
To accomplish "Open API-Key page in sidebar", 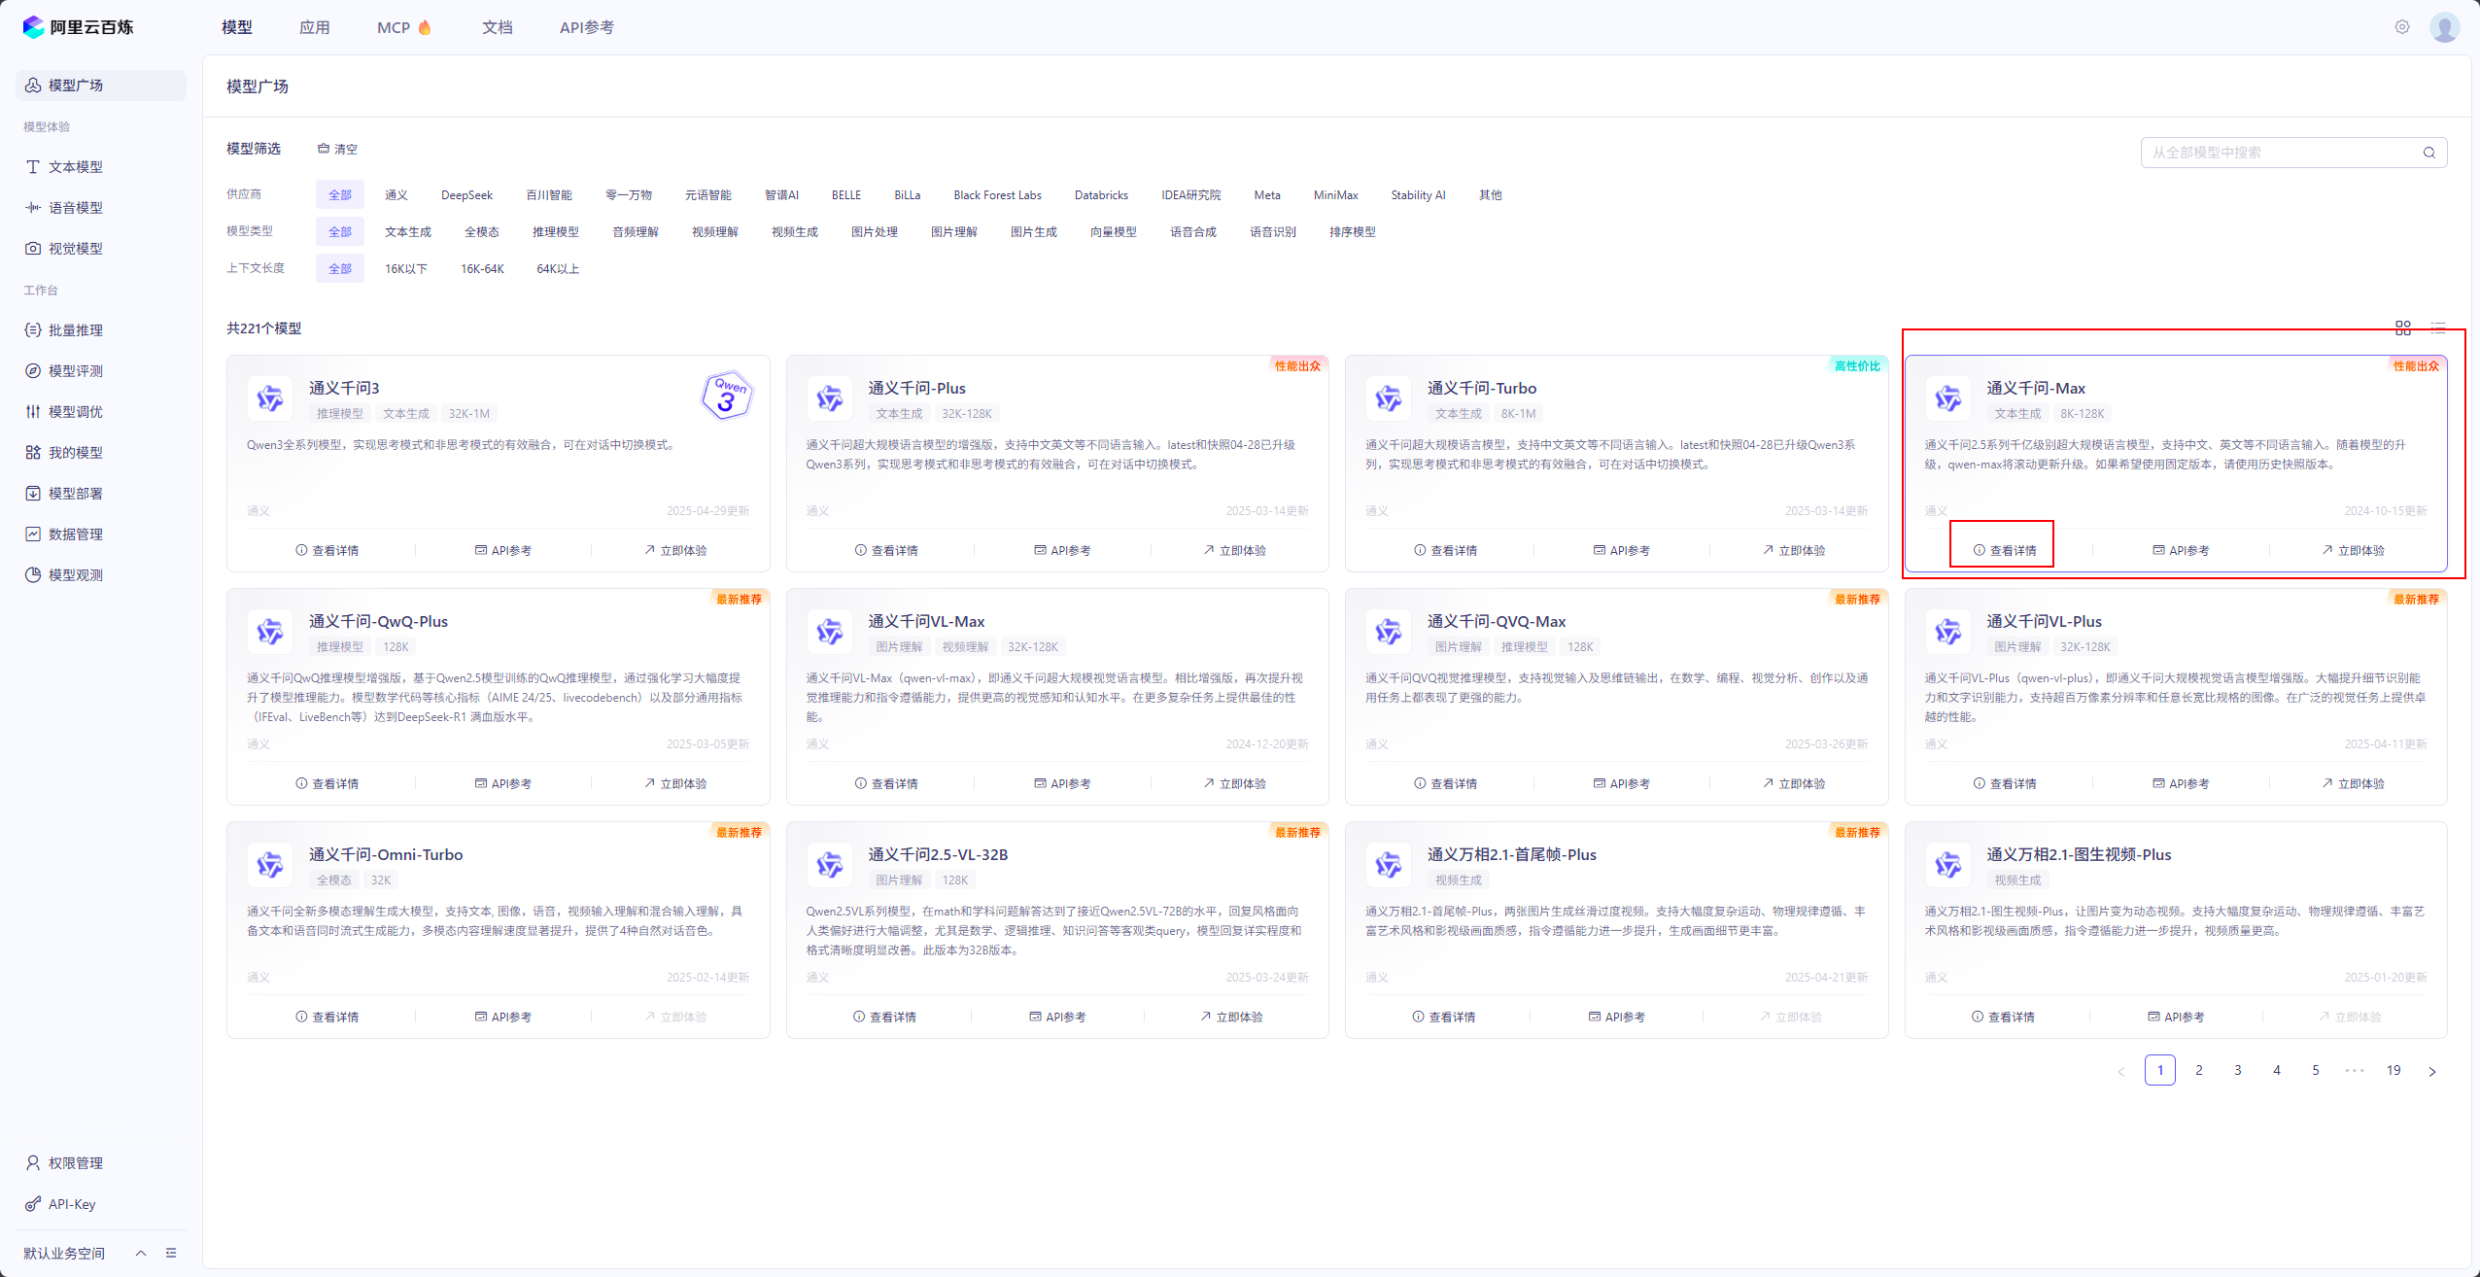I will click(72, 1204).
